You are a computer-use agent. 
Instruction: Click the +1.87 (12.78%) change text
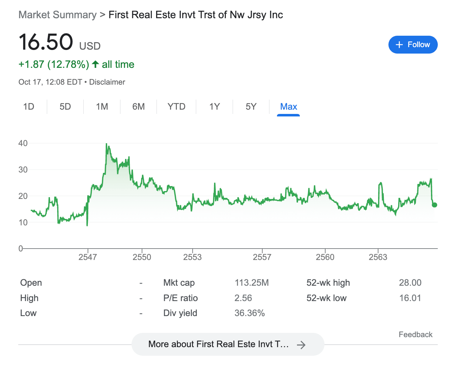tap(54, 64)
